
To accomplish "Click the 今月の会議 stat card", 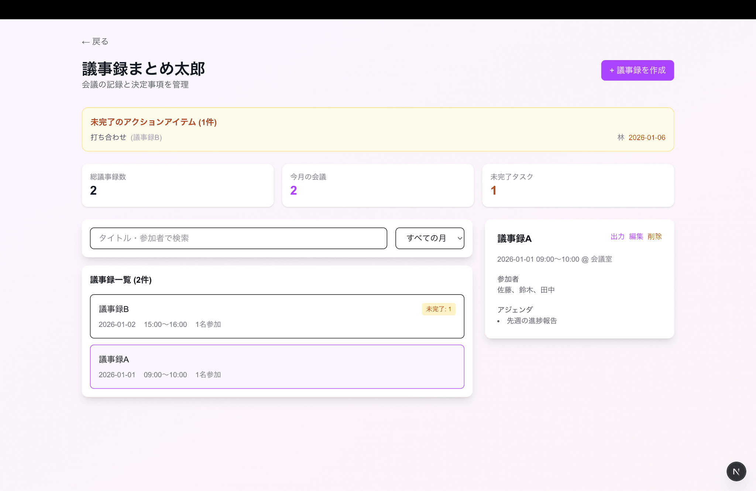I will 378,185.
